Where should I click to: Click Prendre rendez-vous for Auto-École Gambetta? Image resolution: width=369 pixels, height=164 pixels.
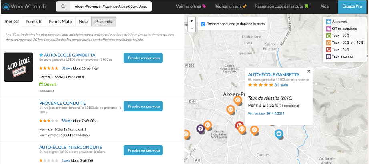[143, 58]
